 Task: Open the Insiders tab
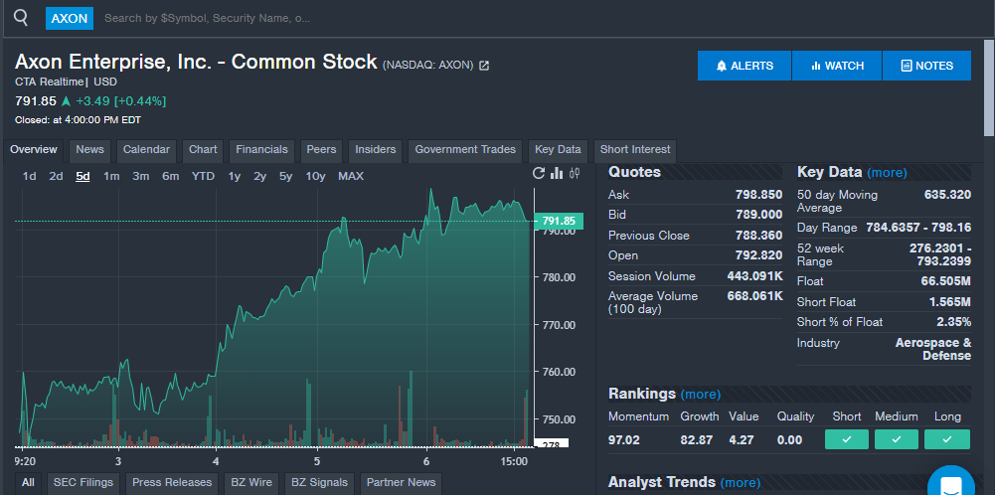click(x=375, y=150)
